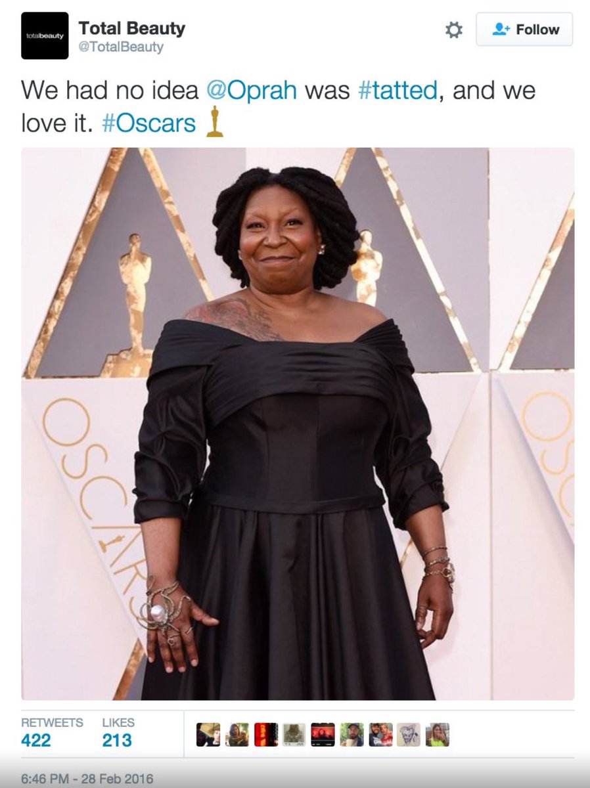View the 213 likes list

(x=118, y=732)
